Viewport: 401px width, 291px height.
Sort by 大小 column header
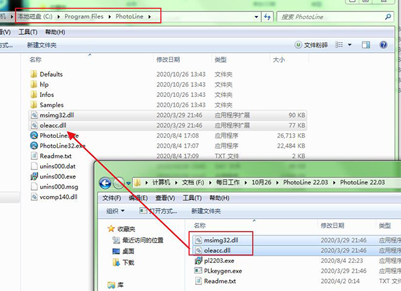[279, 60]
